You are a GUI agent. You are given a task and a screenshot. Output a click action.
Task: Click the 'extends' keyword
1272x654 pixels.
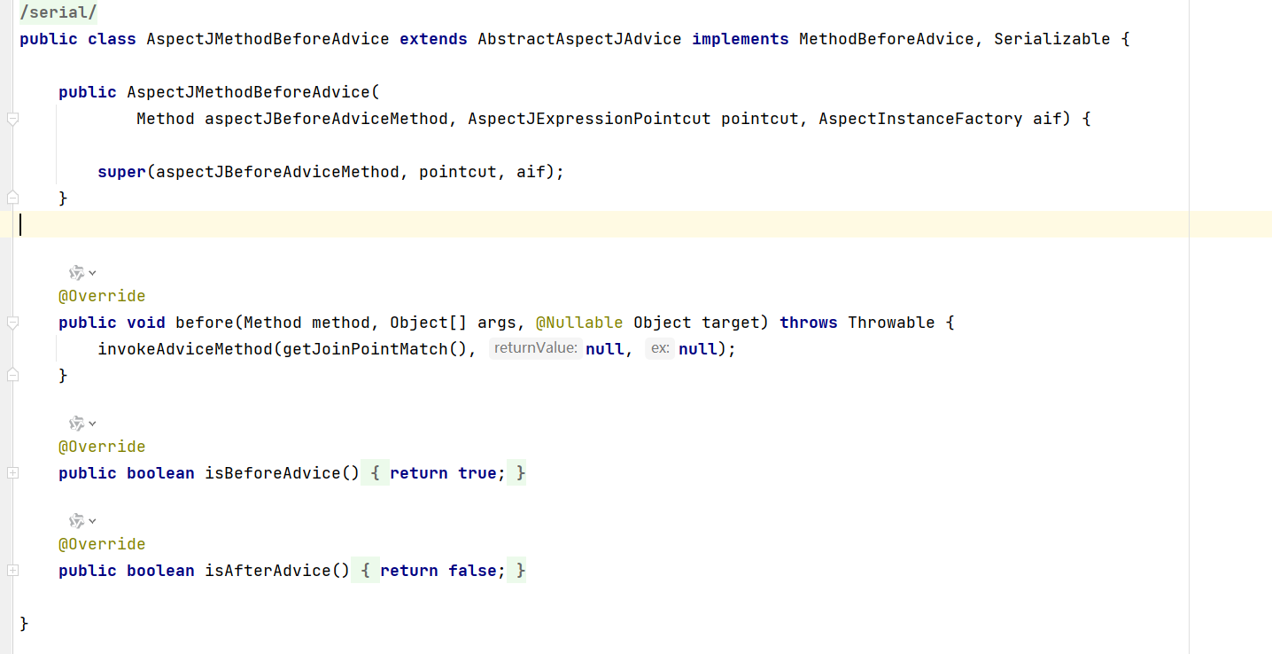click(433, 39)
